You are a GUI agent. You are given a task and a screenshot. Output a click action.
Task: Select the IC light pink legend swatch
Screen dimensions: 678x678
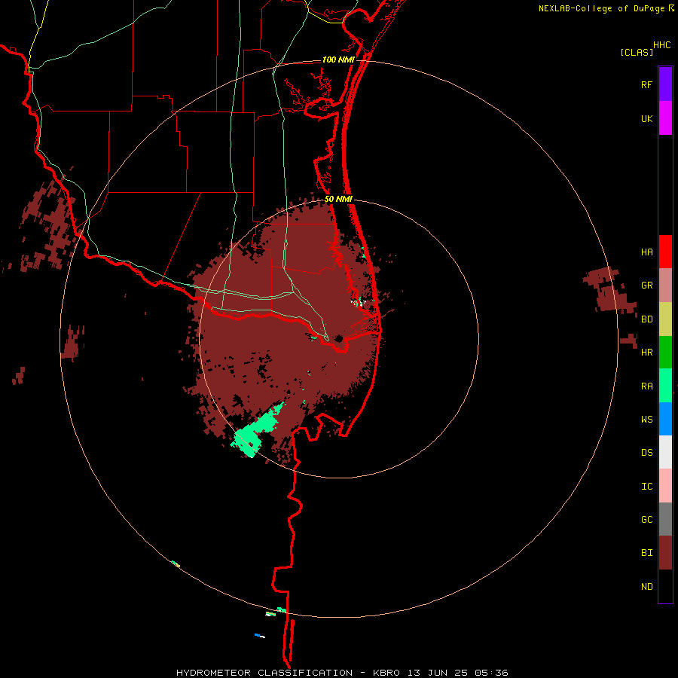(665, 486)
